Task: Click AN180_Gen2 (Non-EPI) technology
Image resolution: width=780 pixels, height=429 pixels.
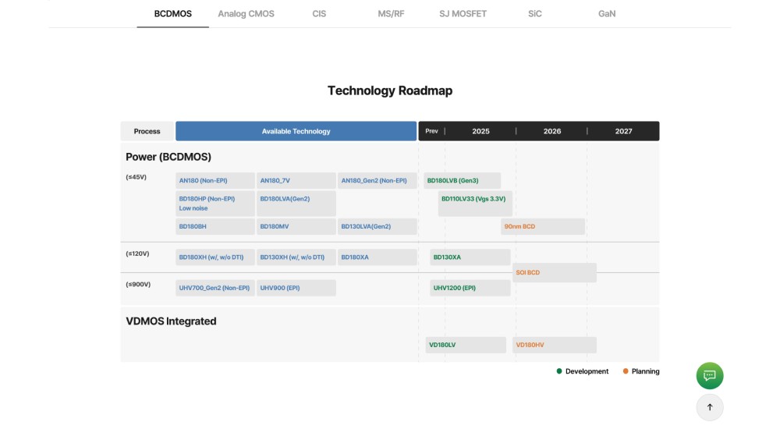Action: [377, 181]
